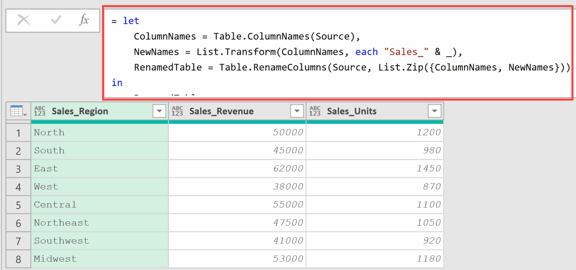Screen dimensions: 576x270
Task: Select the revenue value 38000
Action: 237,187
